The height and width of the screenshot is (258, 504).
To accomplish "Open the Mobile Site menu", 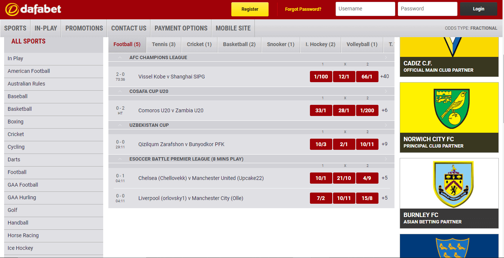I will [x=233, y=28].
